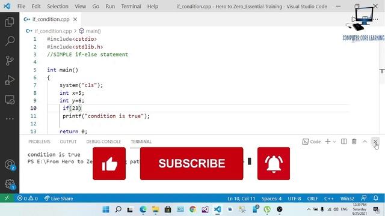Switch to the PROBLEMS panel tab
Screen dimensions: 385x216
(x=39, y=142)
